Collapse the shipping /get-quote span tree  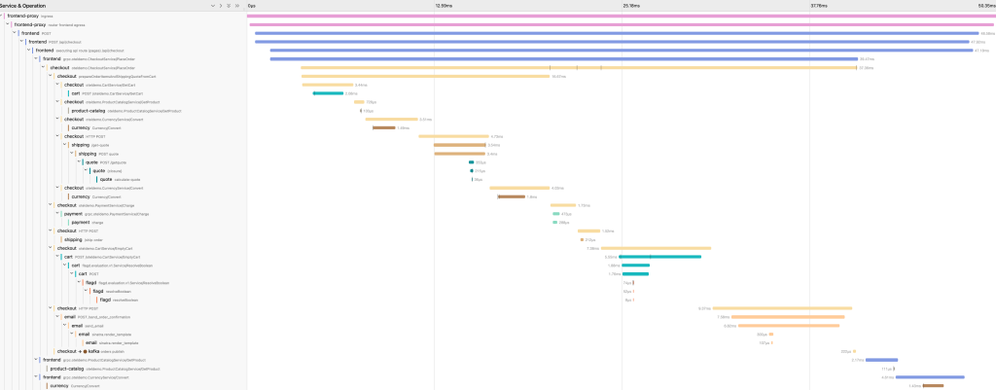66,145
